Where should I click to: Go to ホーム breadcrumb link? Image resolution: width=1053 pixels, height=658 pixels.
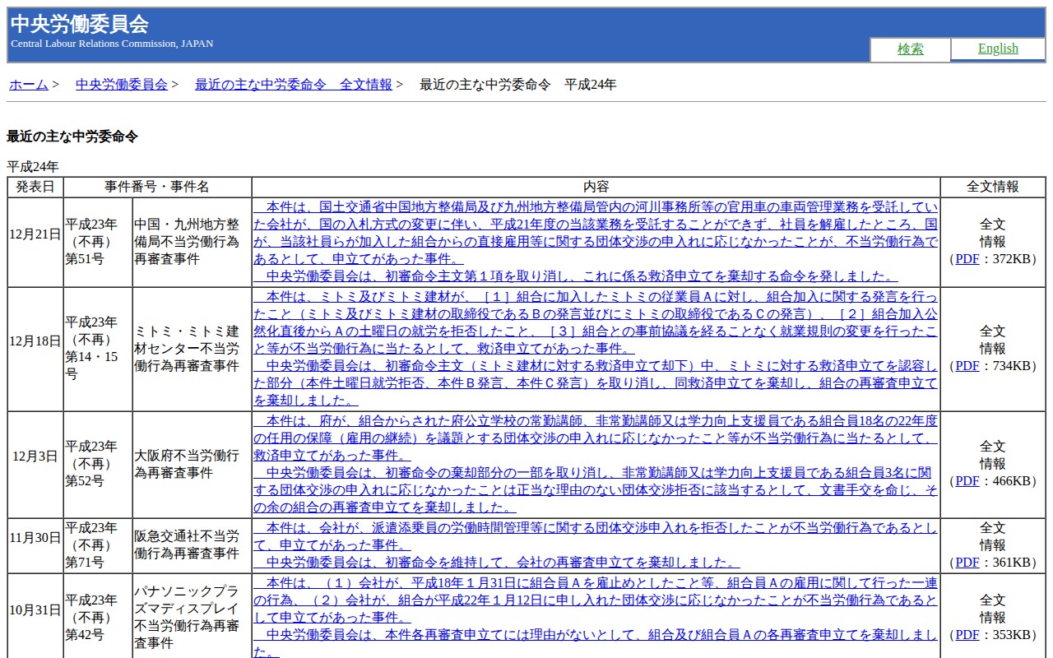coord(29,84)
